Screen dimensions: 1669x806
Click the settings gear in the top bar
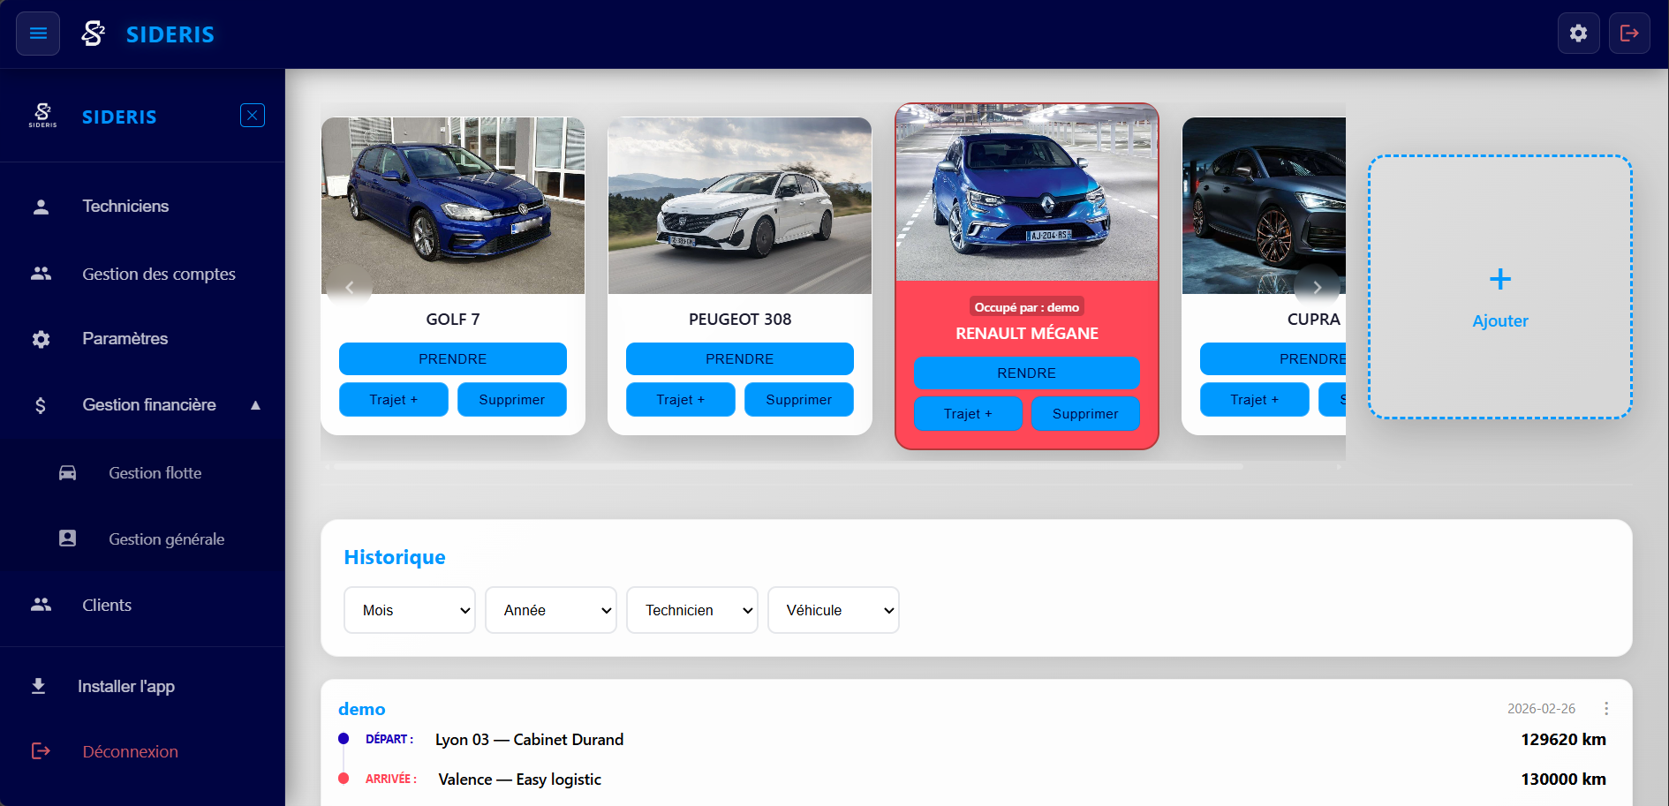point(1579,33)
